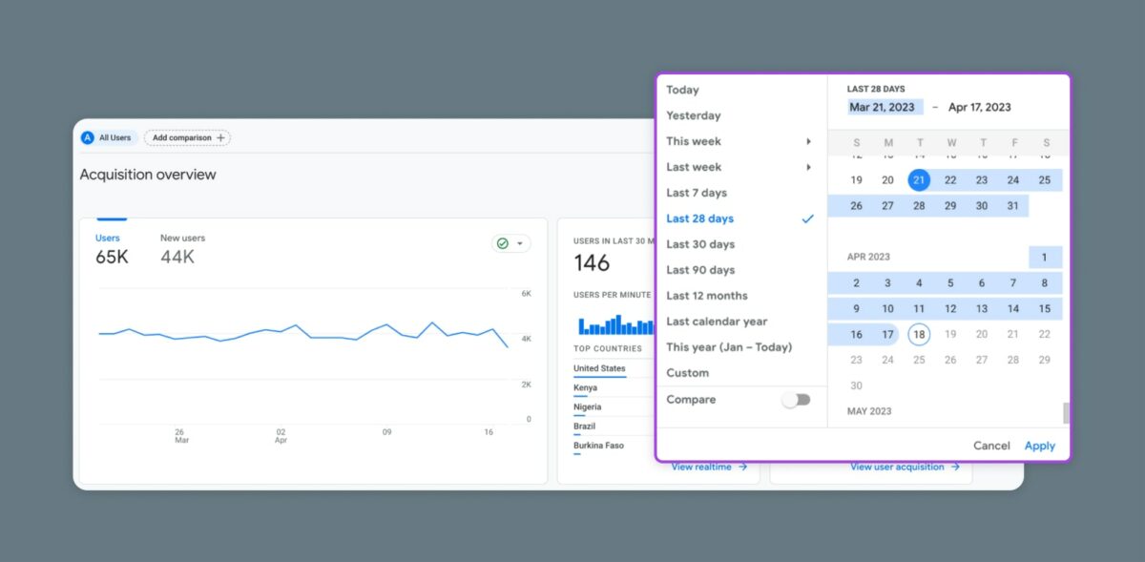The height and width of the screenshot is (562, 1145).
Task: Cancel the date range selection
Action: [991, 445]
